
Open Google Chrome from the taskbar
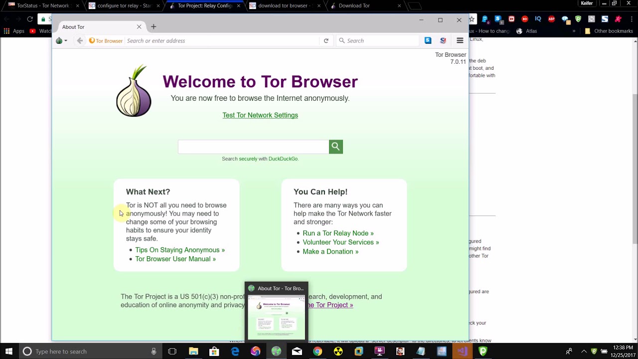click(x=318, y=352)
